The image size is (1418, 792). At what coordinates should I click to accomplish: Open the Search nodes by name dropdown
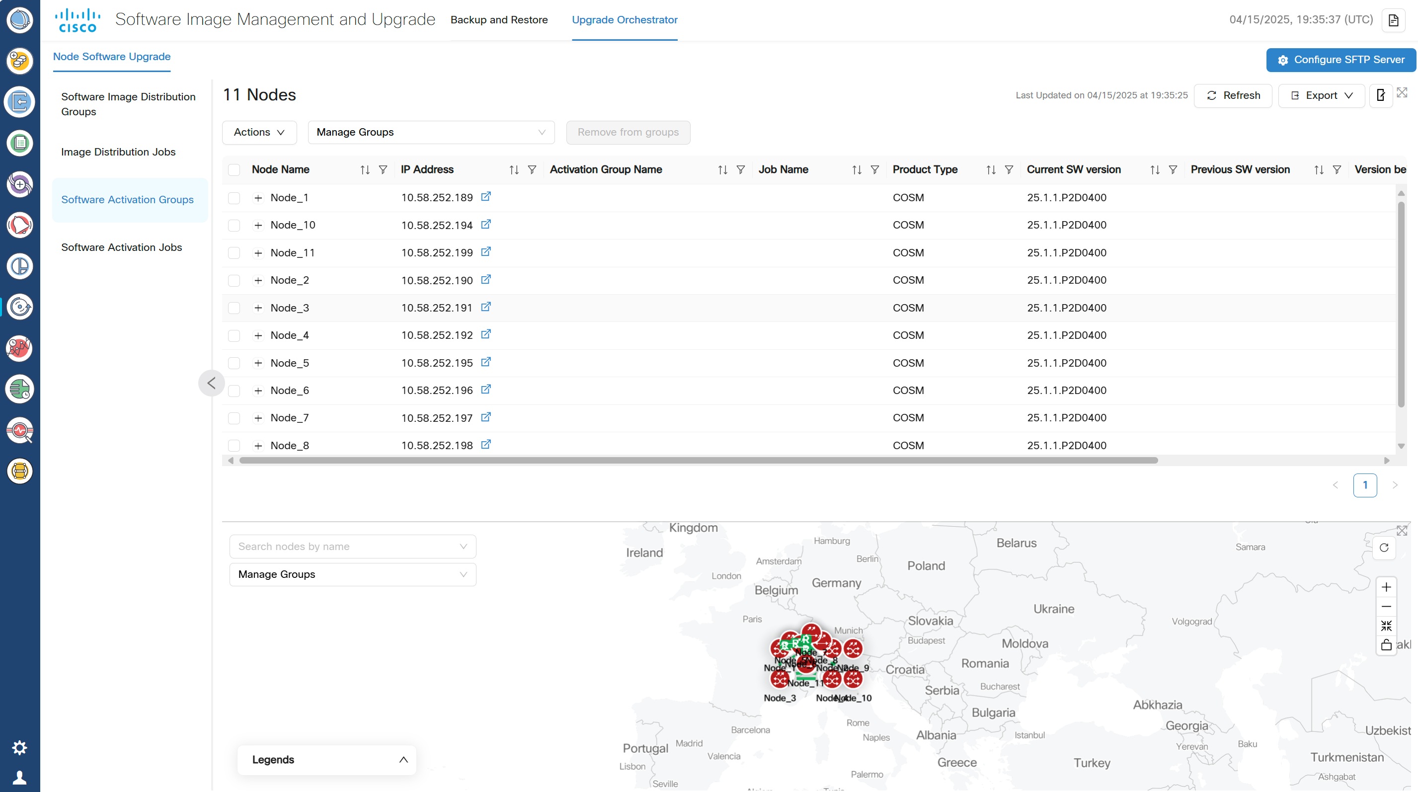click(x=353, y=547)
